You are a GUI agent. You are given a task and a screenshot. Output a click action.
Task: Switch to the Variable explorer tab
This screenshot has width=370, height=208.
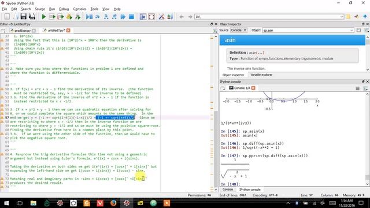(x=261, y=75)
